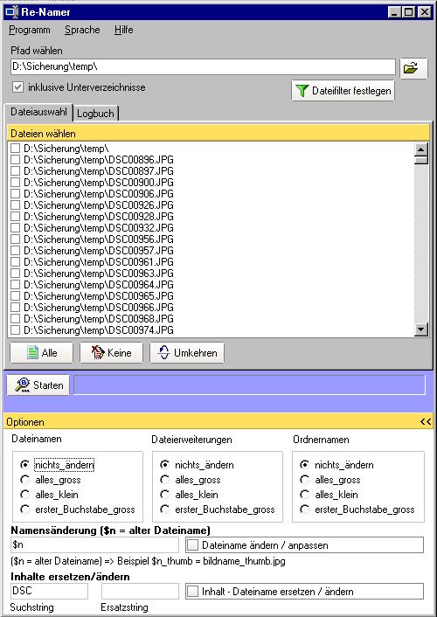Check file DSC00956.JPG
The image size is (437, 617).
click(16, 239)
